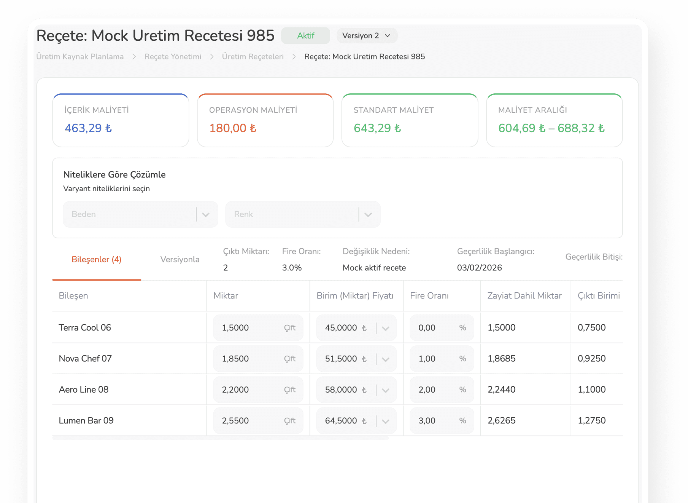Viewport: 688px width, 503px height.
Task: Click the 1,1000 output unit value
Action: 592,390
